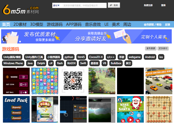Open the solid black thumbnail
Viewport: 174px width, 124px height.
tap(130, 81)
